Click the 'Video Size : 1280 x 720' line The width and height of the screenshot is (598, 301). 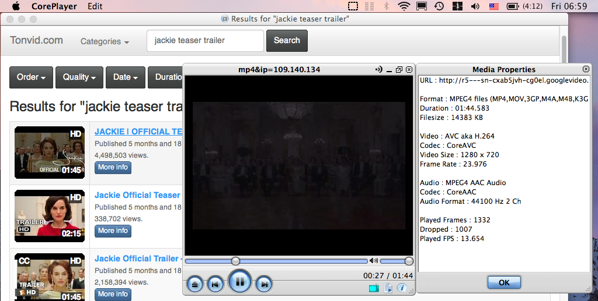click(459, 155)
